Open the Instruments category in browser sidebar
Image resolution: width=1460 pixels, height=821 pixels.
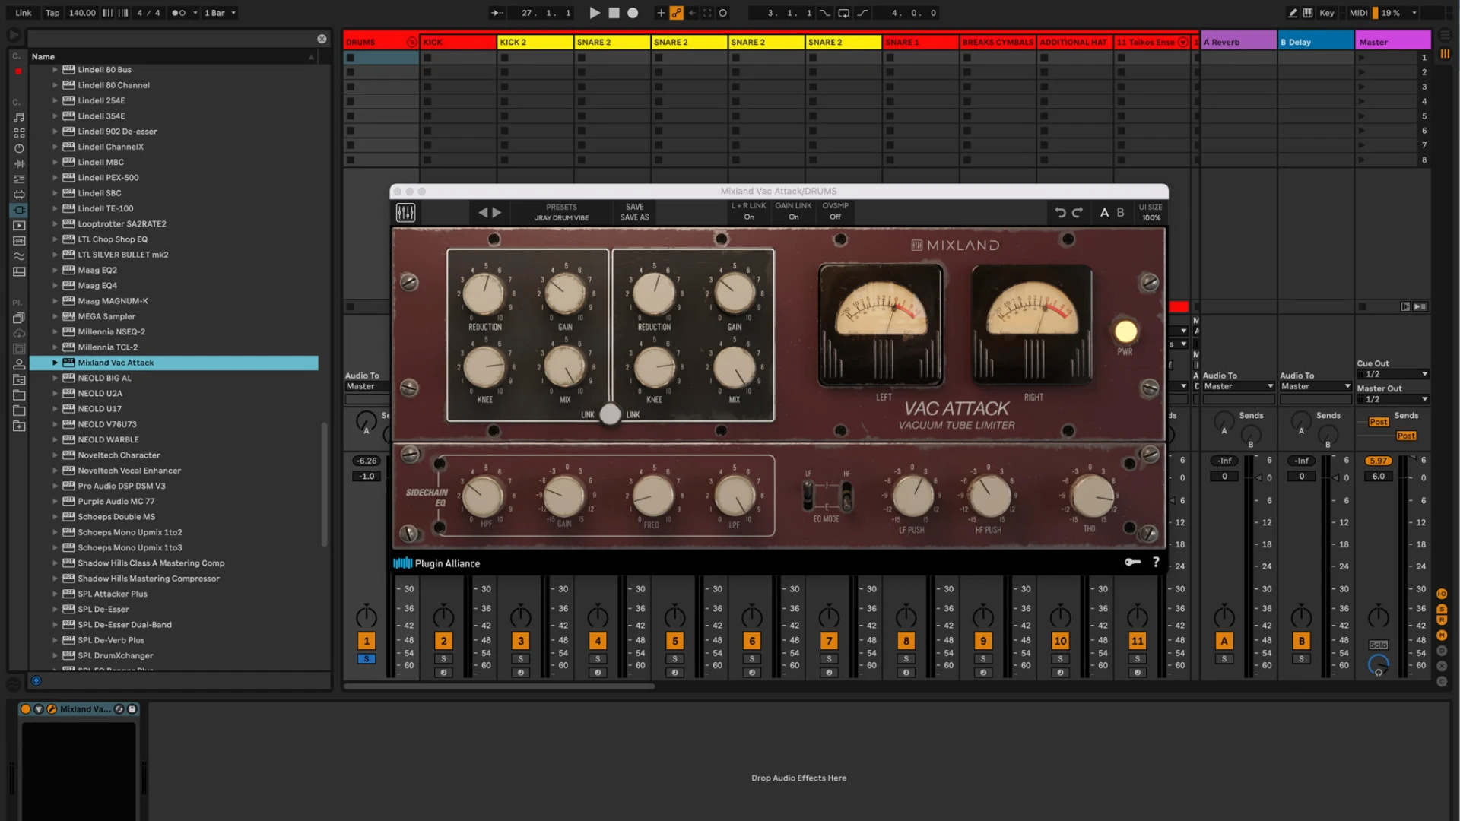[x=19, y=148]
